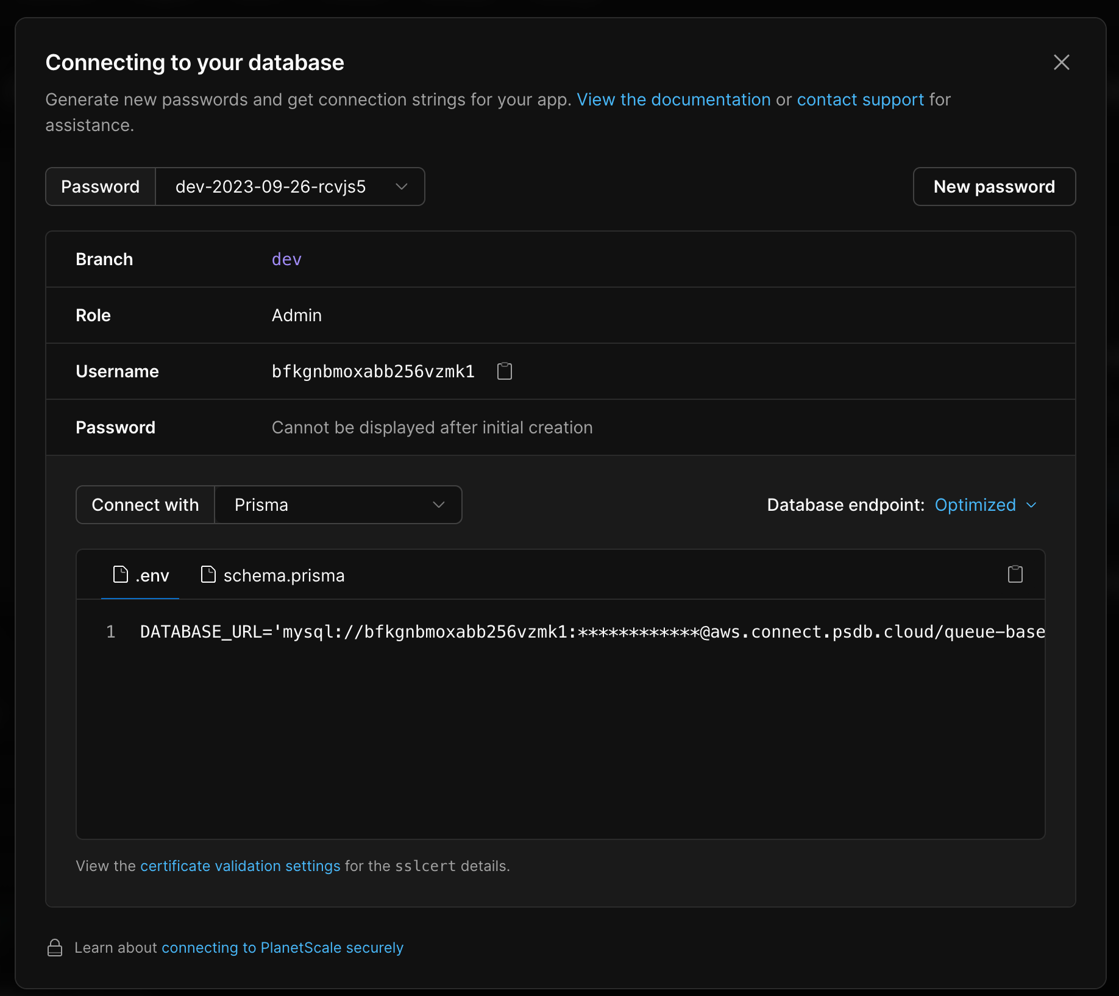Screen dimensions: 1119x996
Task: Click the Connect with label
Action: coord(145,505)
